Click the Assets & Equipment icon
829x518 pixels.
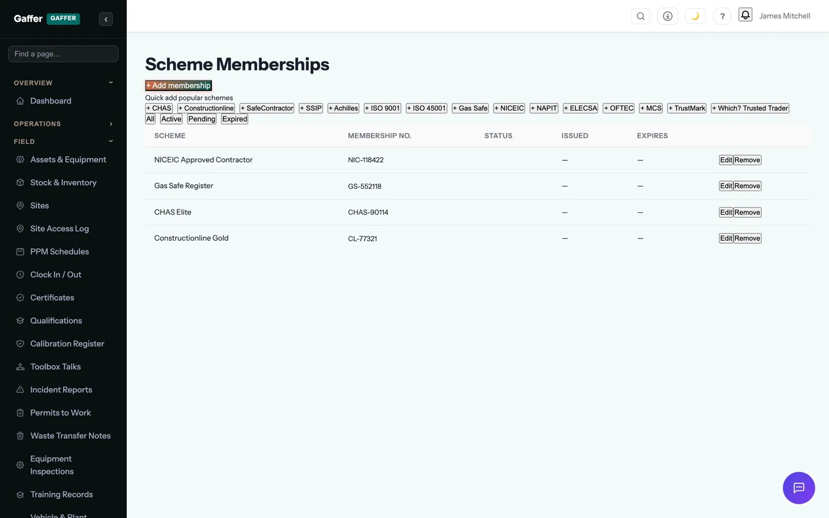click(20, 159)
